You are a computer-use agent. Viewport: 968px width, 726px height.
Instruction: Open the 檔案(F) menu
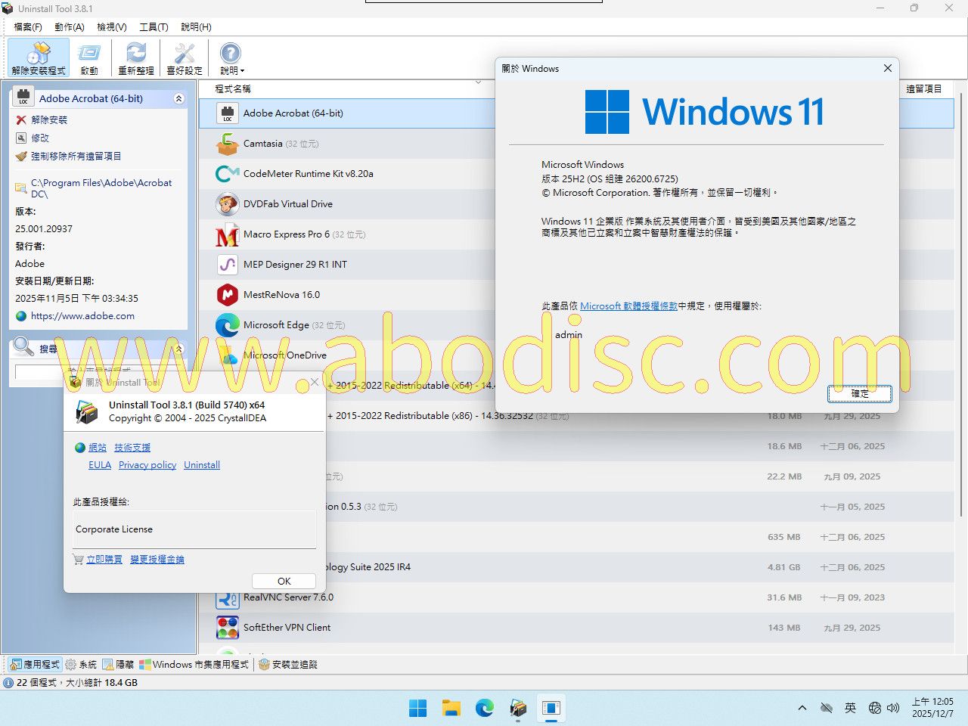pos(28,27)
